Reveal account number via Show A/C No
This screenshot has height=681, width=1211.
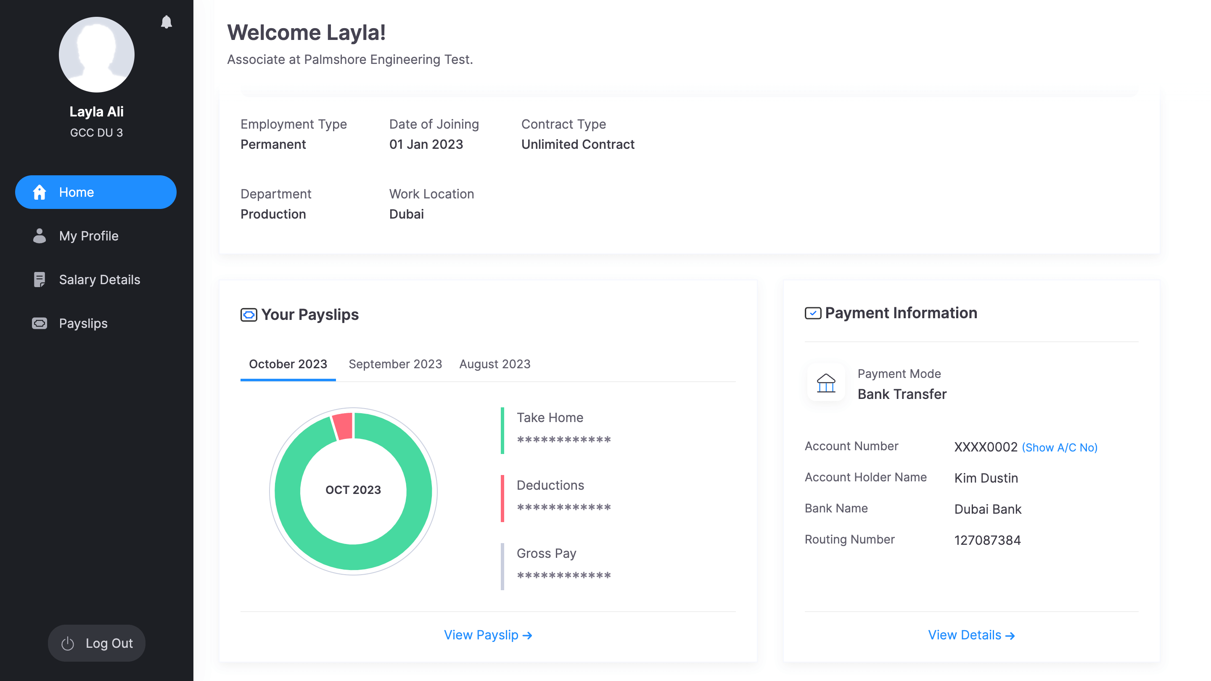(1060, 447)
